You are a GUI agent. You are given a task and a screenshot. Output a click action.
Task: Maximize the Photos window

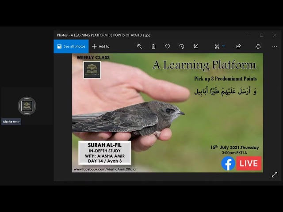[261, 35]
